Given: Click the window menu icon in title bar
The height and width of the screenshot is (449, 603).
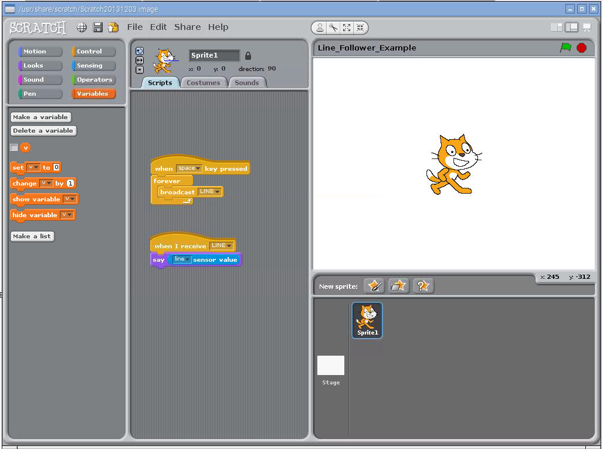Looking at the screenshot, I should coord(9,9).
